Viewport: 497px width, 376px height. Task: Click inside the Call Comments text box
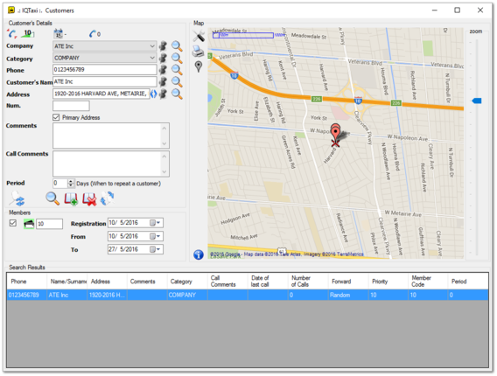point(107,164)
